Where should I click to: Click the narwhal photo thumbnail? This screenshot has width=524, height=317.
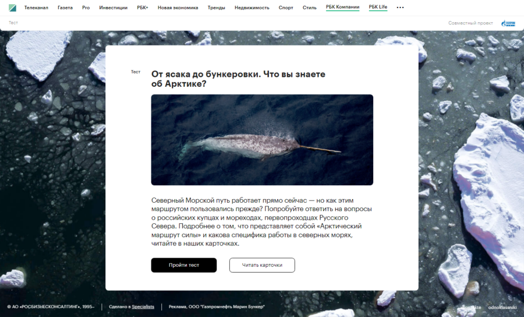262,140
